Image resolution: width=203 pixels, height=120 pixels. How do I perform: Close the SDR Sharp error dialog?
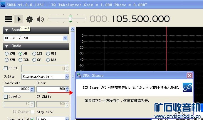(189, 75)
